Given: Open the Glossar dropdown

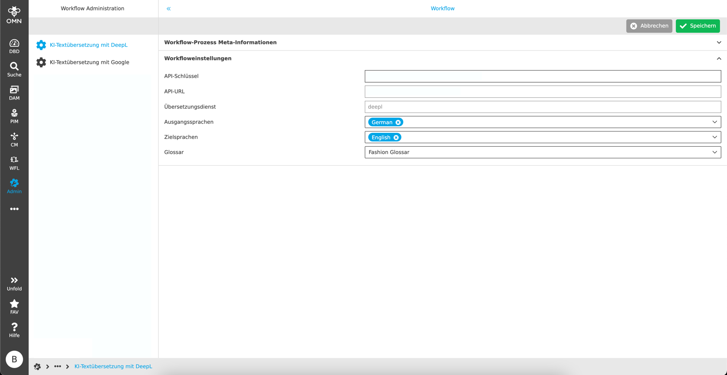Looking at the screenshot, I should click(x=714, y=152).
